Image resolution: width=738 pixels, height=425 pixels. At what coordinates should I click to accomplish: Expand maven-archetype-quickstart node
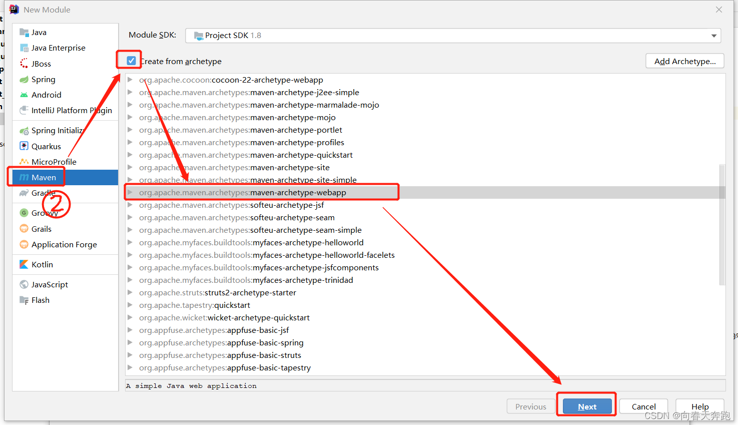pos(130,155)
